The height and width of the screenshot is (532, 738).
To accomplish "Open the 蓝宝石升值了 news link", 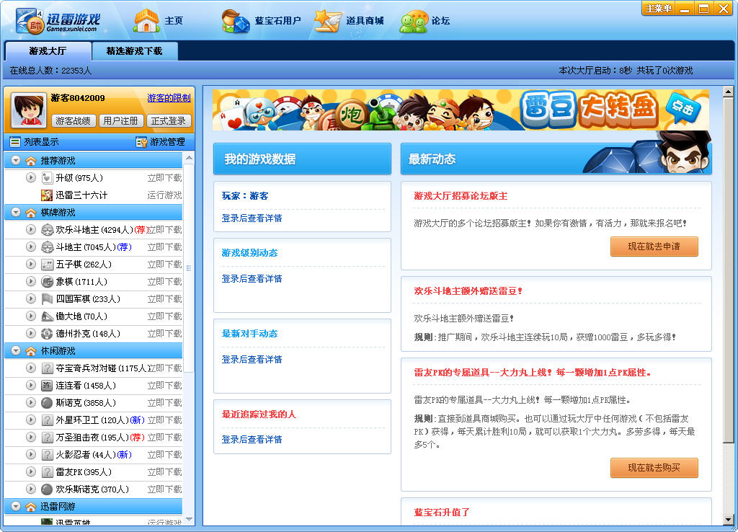I will click(x=442, y=513).
